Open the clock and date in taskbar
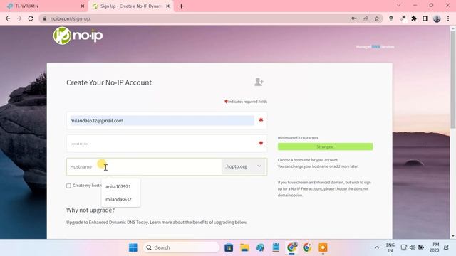Image resolution: width=456 pixels, height=256 pixels. (435, 247)
